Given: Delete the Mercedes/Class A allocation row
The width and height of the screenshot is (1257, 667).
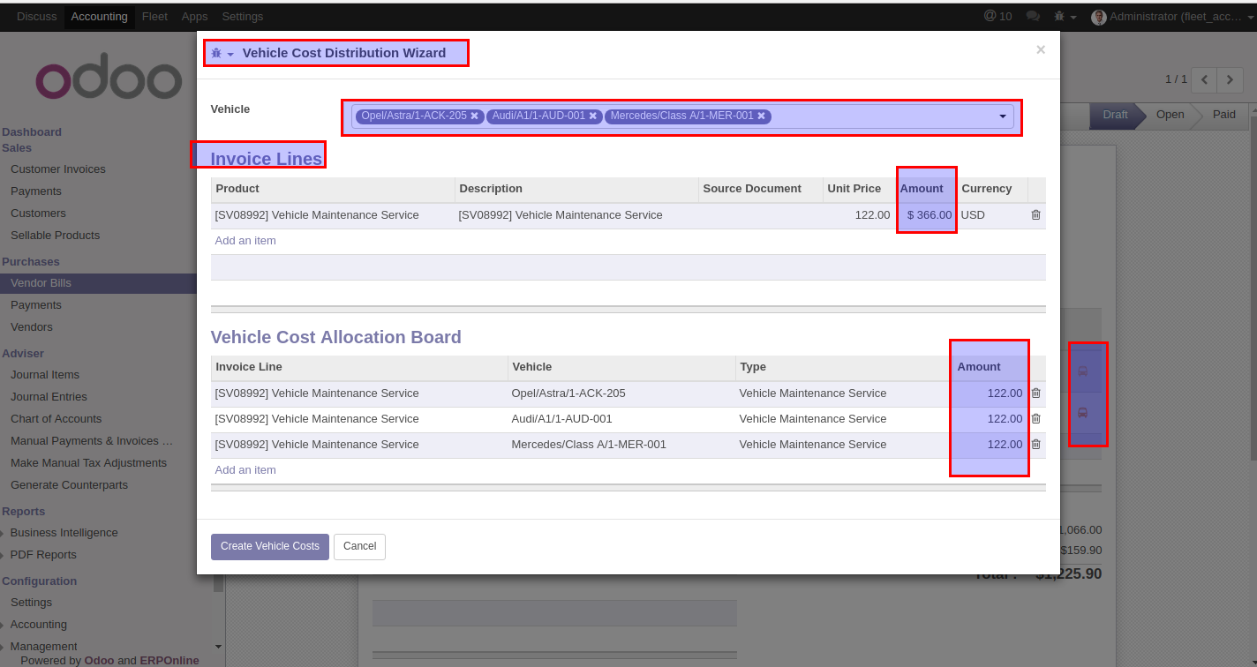Looking at the screenshot, I should coord(1036,445).
